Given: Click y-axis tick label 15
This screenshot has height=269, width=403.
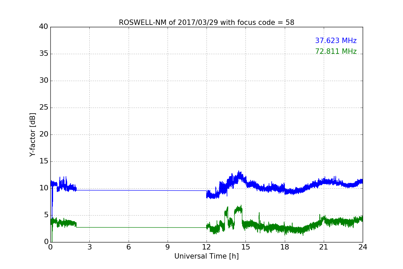Looking at the screenshot, I should (44, 161).
